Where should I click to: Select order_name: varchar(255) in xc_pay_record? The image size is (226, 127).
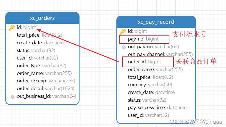[x=155, y=69]
